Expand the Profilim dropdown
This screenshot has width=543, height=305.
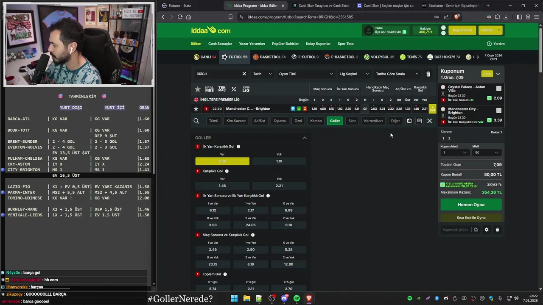490,30
